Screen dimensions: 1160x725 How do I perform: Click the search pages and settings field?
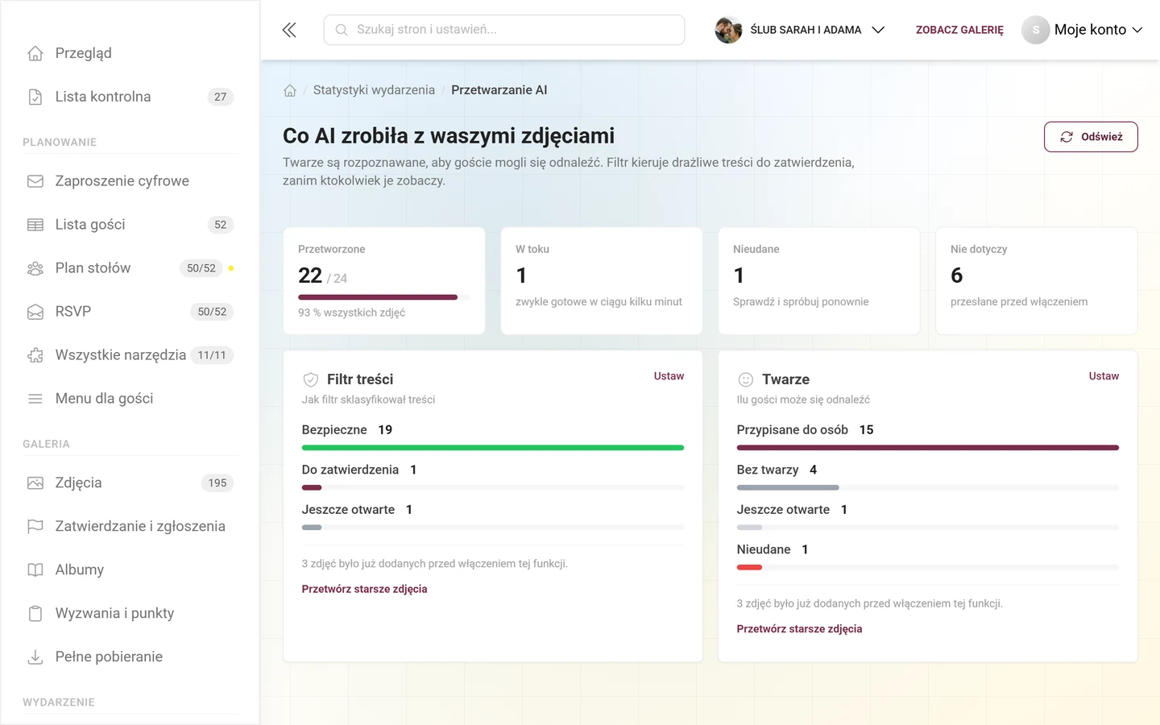(x=504, y=30)
